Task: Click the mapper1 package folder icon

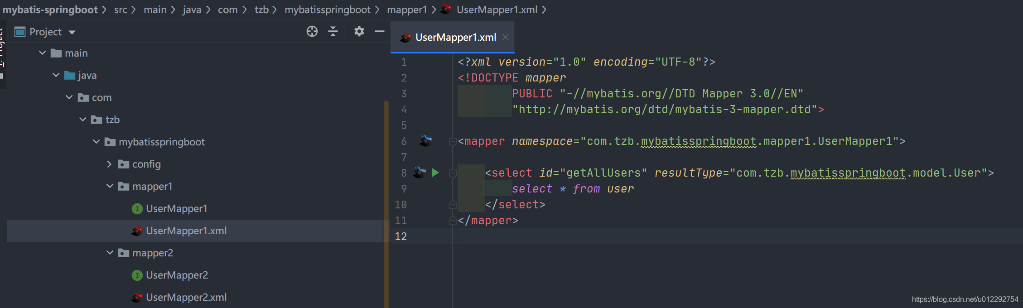Action: click(124, 186)
